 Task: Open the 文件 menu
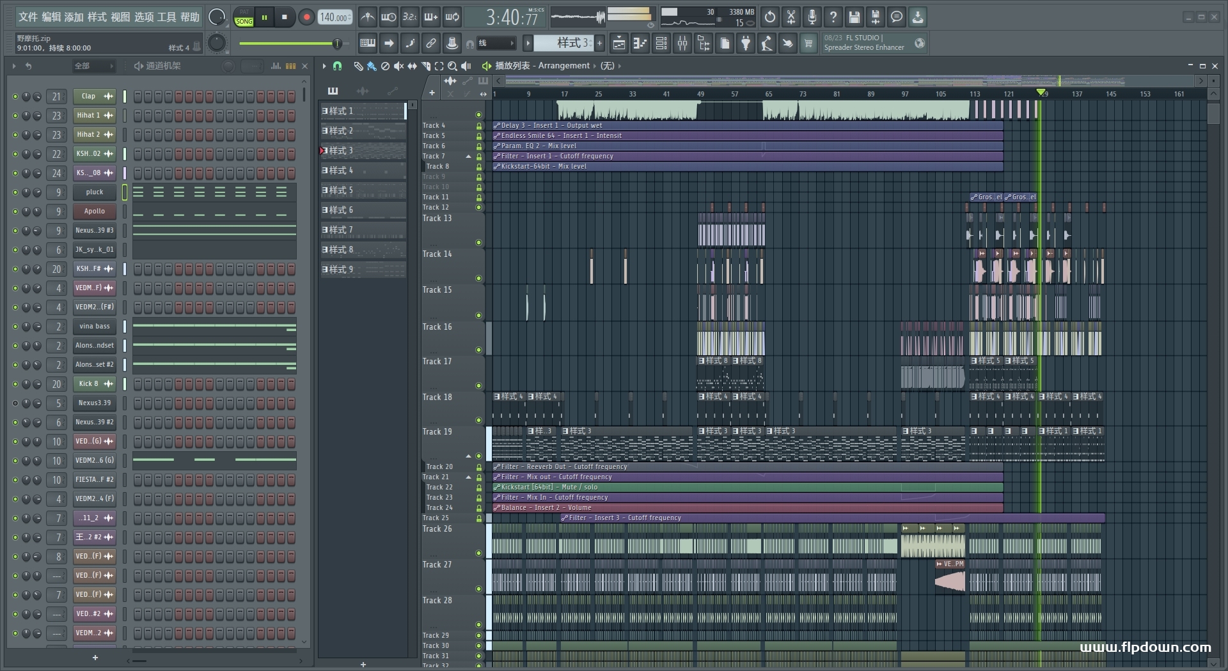pos(28,17)
